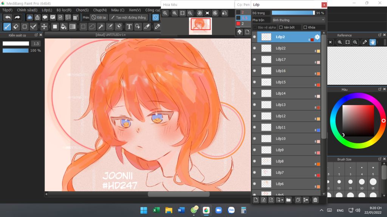387x217 pixels.
Task: Add a new layer folder
Action: click(x=288, y=200)
